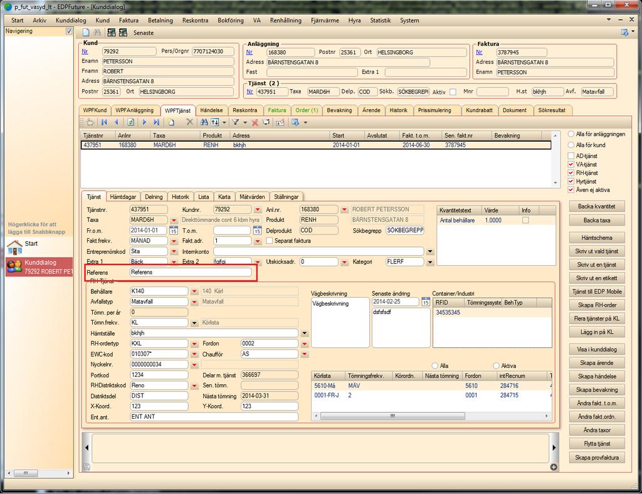
Task: Switch to the Hämtdagar tab
Action: [123, 196]
